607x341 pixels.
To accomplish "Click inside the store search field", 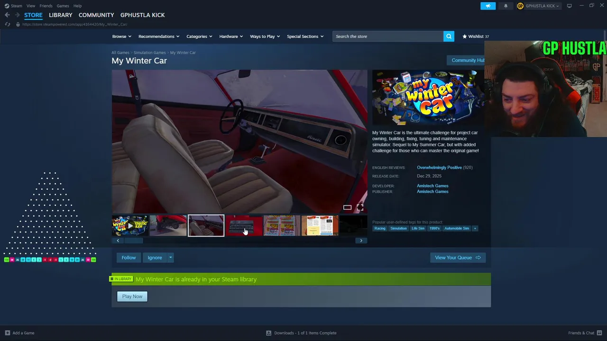I will pos(388,36).
